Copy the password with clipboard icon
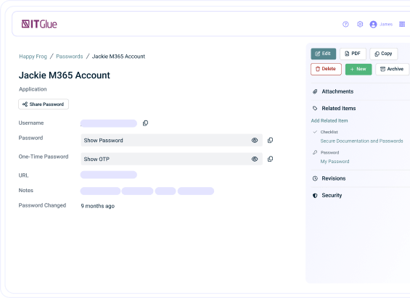 [271, 140]
